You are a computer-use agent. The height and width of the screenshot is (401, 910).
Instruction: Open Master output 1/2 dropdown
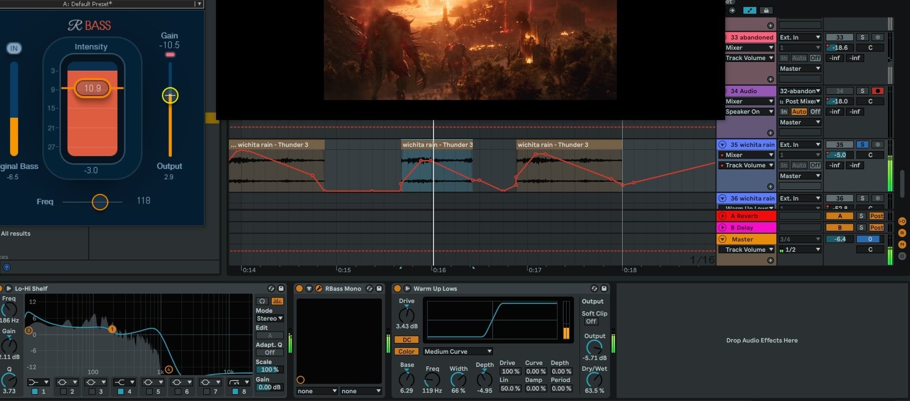pos(800,249)
